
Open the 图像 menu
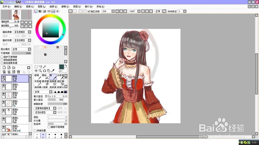30,7
